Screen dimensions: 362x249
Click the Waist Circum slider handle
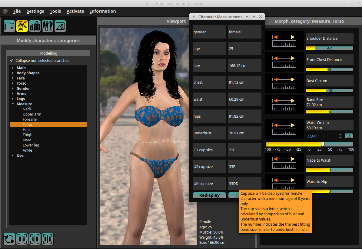[323, 144]
